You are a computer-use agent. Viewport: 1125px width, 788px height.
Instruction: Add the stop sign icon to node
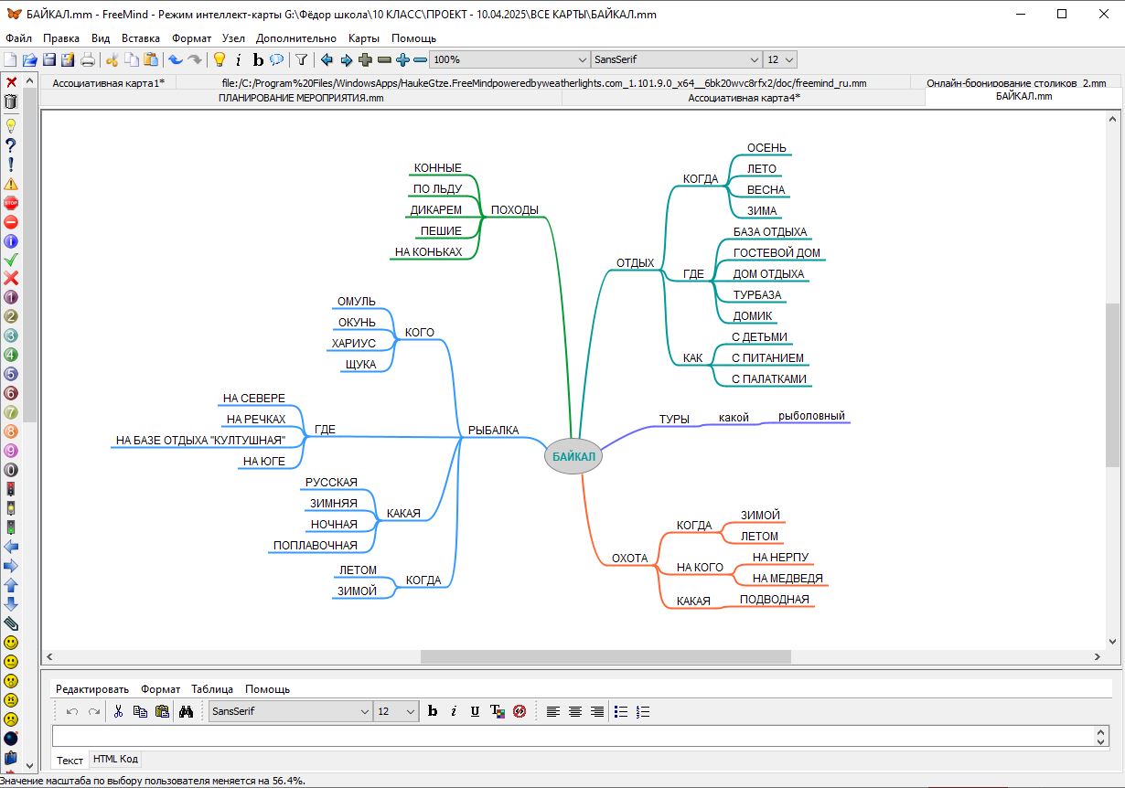click(11, 203)
